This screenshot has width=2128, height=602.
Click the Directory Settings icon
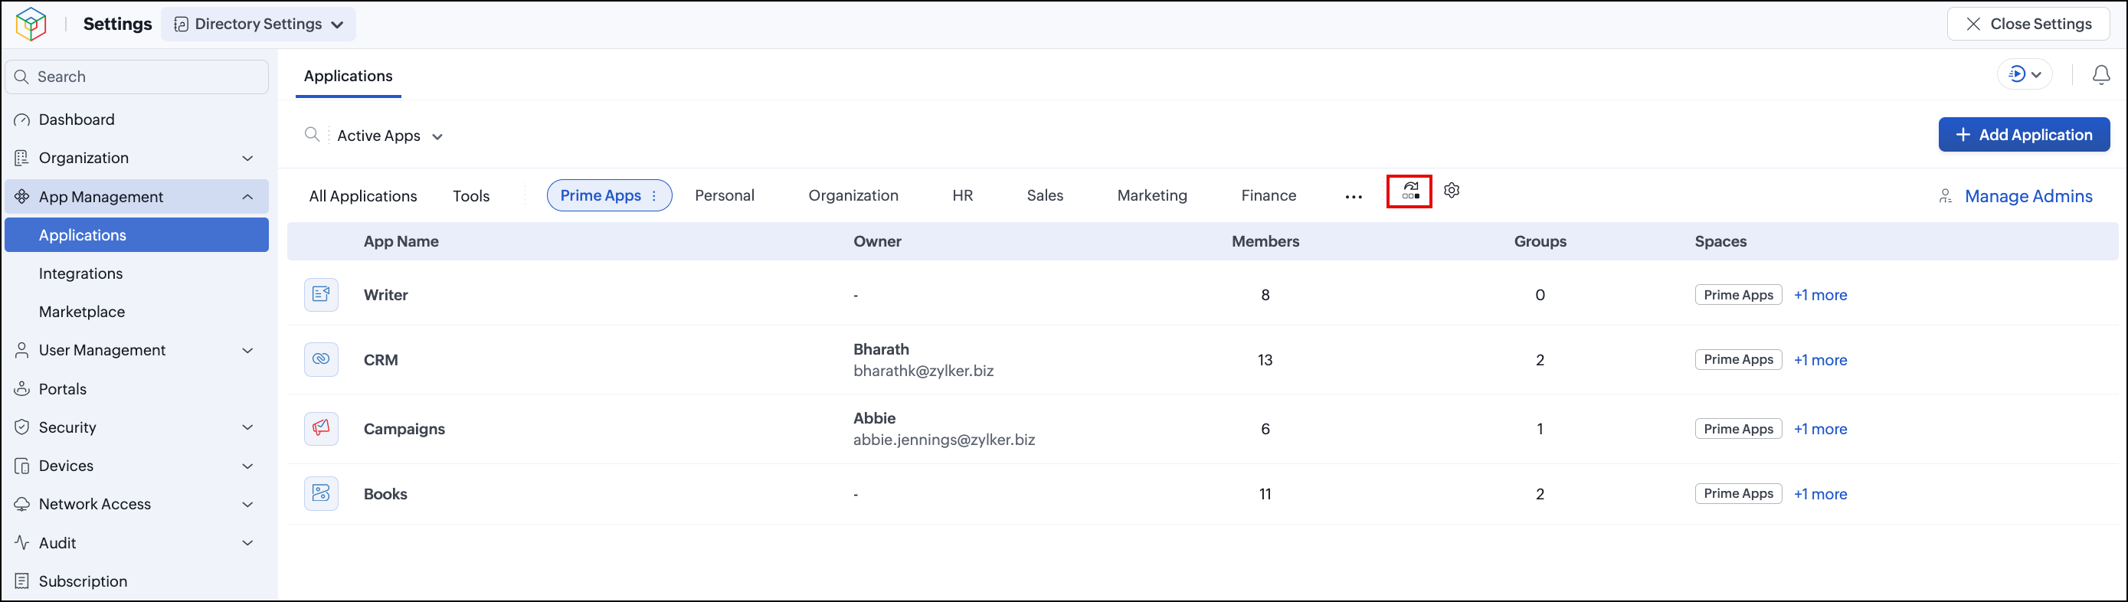point(181,24)
